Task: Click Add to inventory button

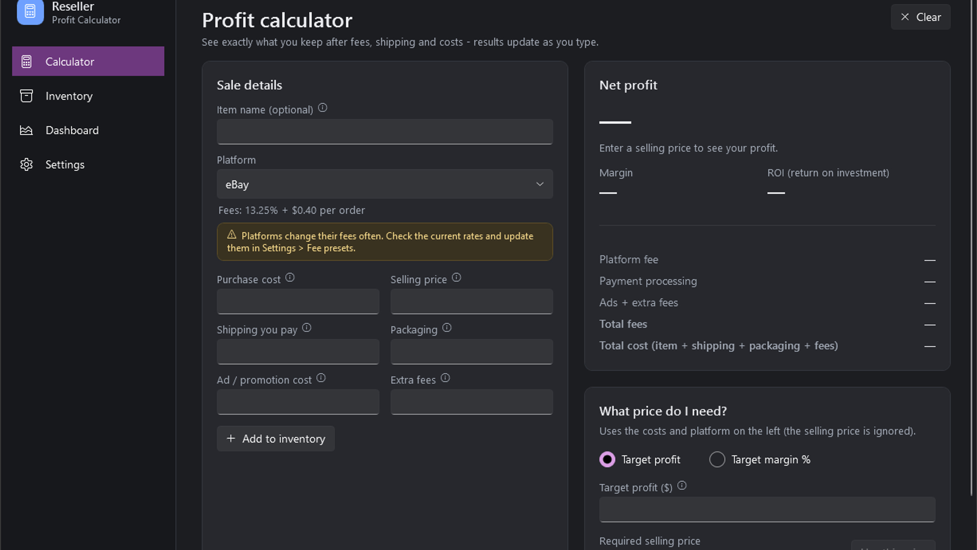Action: click(276, 439)
